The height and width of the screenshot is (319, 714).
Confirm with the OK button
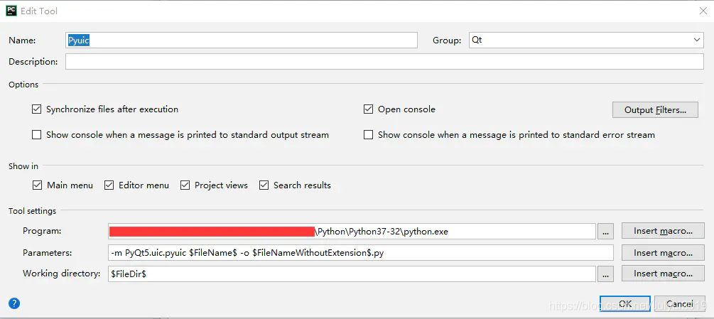point(624,303)
